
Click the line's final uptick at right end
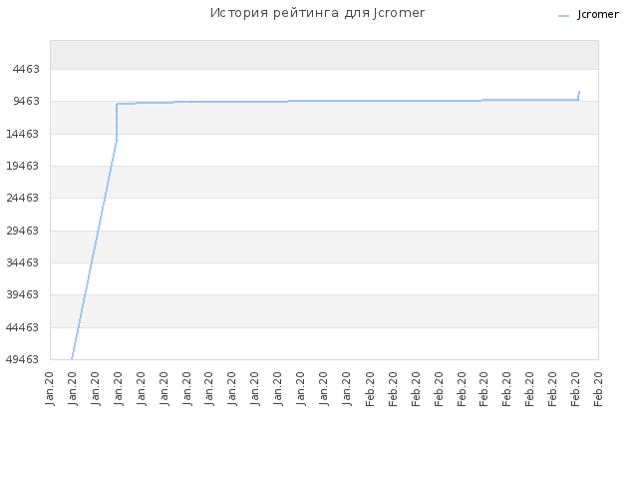coord(579,96)
